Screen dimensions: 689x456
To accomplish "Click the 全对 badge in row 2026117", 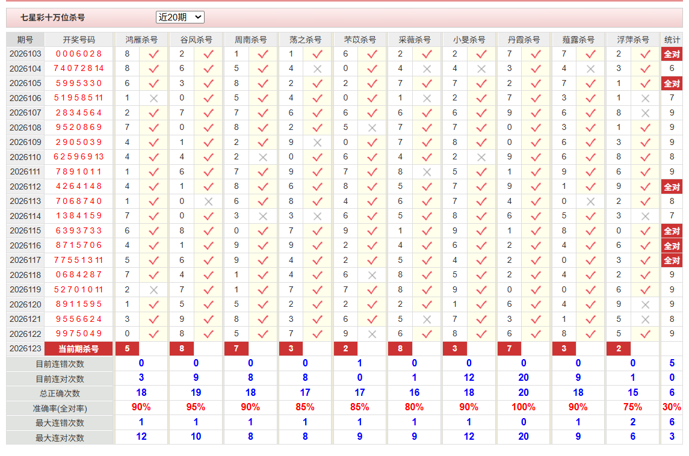I will (x=672, y=260).
